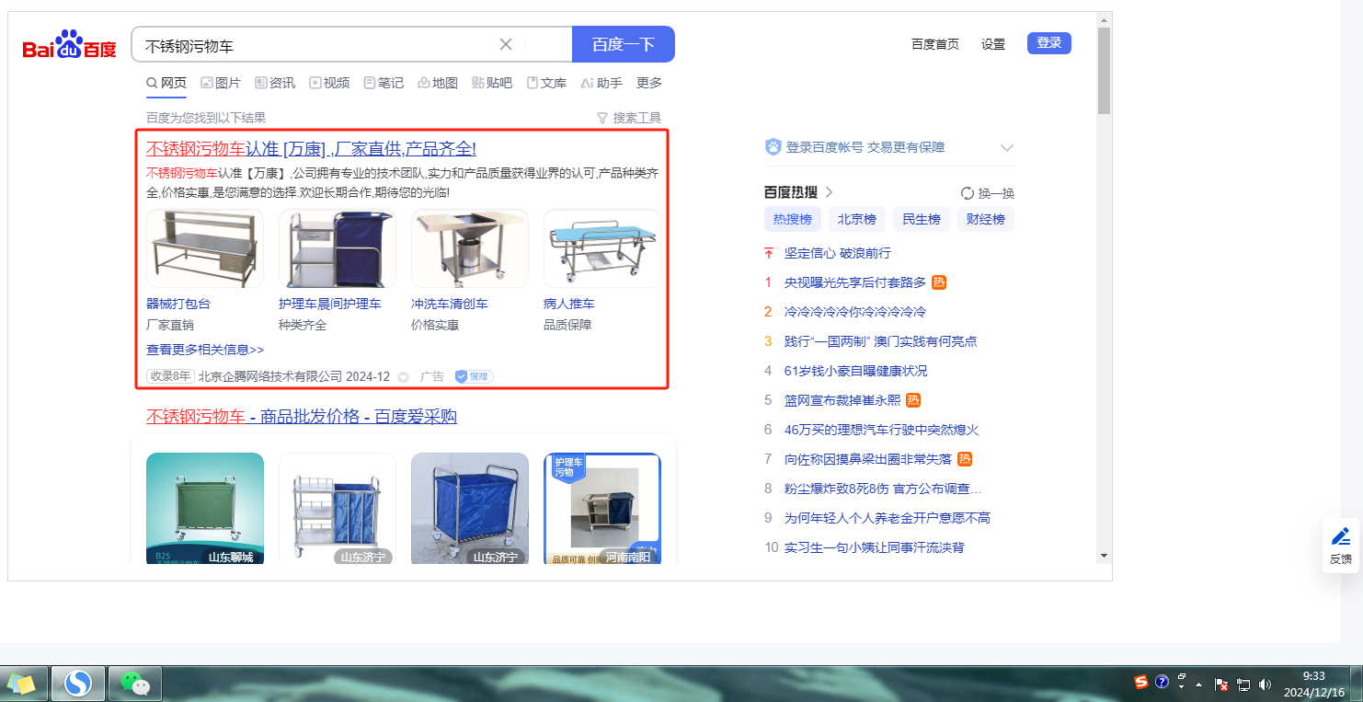Open the AI 助手 tab
Image resolution: width=1363 pixels, height=702 pixels.
pyautogui.click(x=601, y=83)
